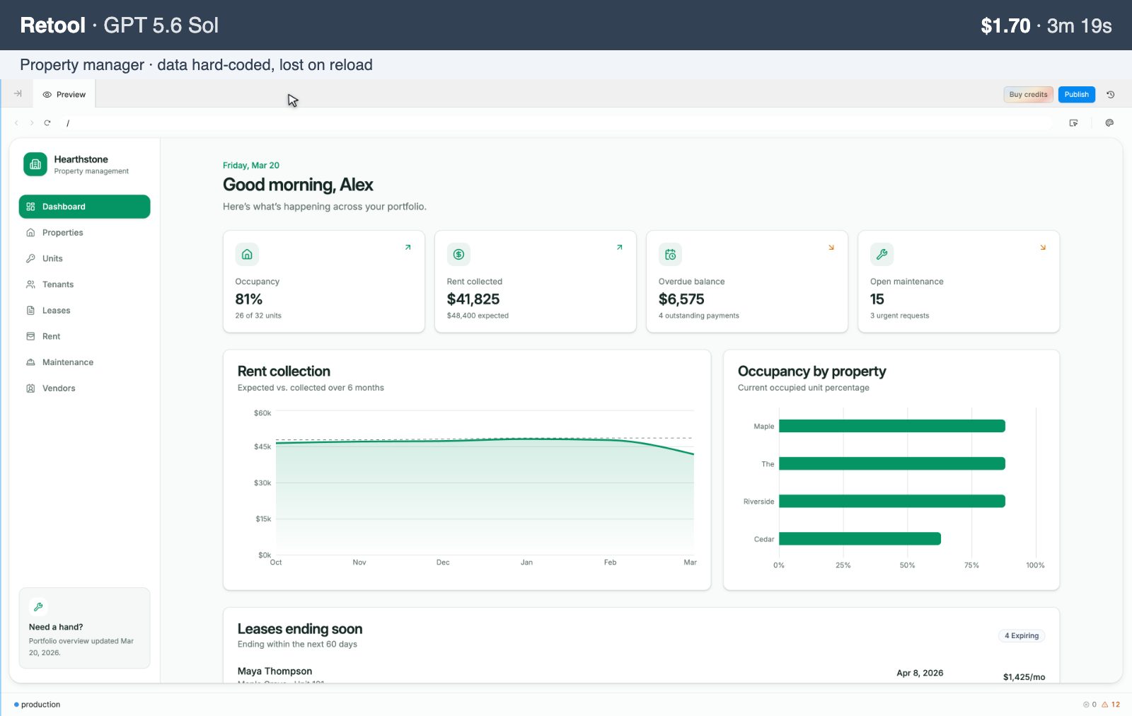Screen dimensions: 1132x716
Task: Open the errors count in status bar
Action: 1090,705
